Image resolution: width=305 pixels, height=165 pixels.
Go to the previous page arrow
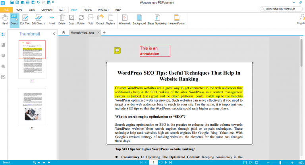pos(146,163)
